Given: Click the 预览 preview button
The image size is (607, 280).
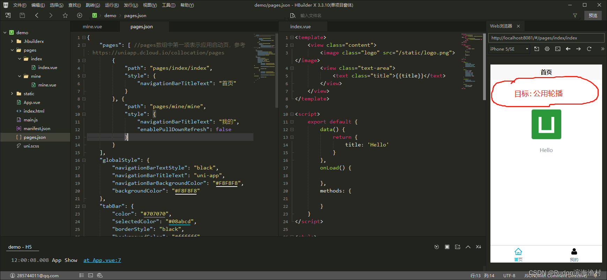Looking at the screenshot, I should tap(593, 15).
